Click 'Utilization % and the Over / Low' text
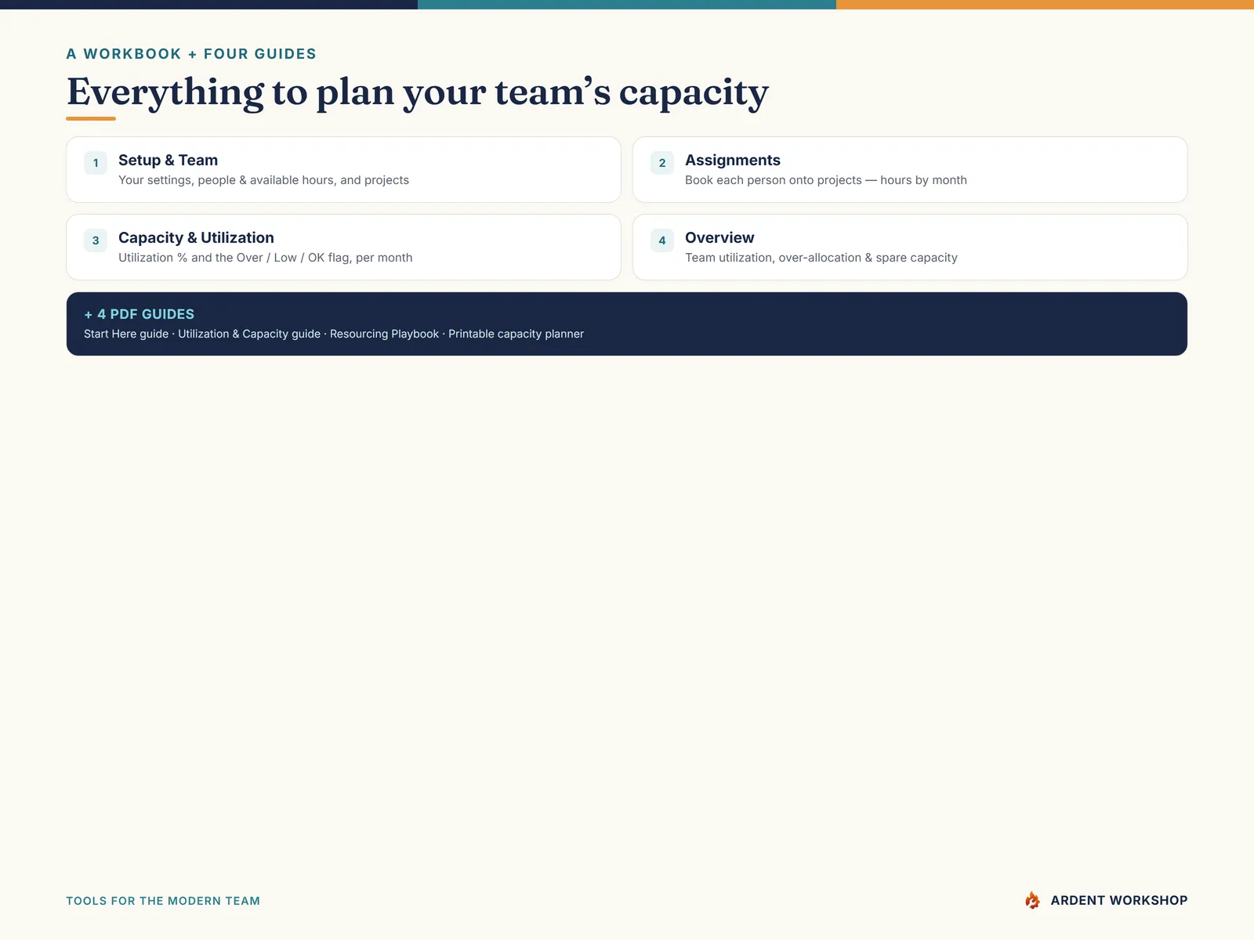1254x940 pixels. (265, 258)
